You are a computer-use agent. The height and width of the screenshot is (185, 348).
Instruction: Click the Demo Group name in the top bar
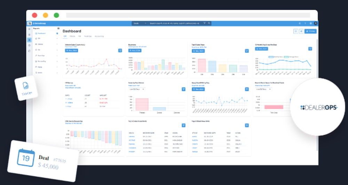[x=40, y=23]
